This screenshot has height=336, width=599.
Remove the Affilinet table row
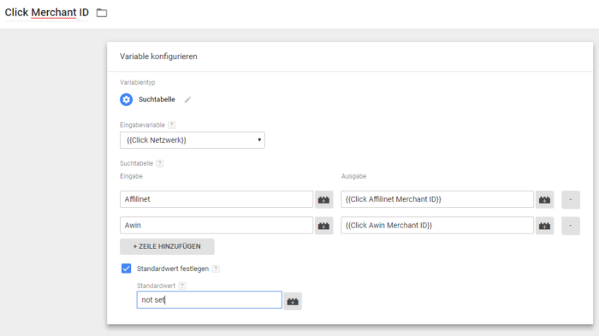tap(571, 200)
